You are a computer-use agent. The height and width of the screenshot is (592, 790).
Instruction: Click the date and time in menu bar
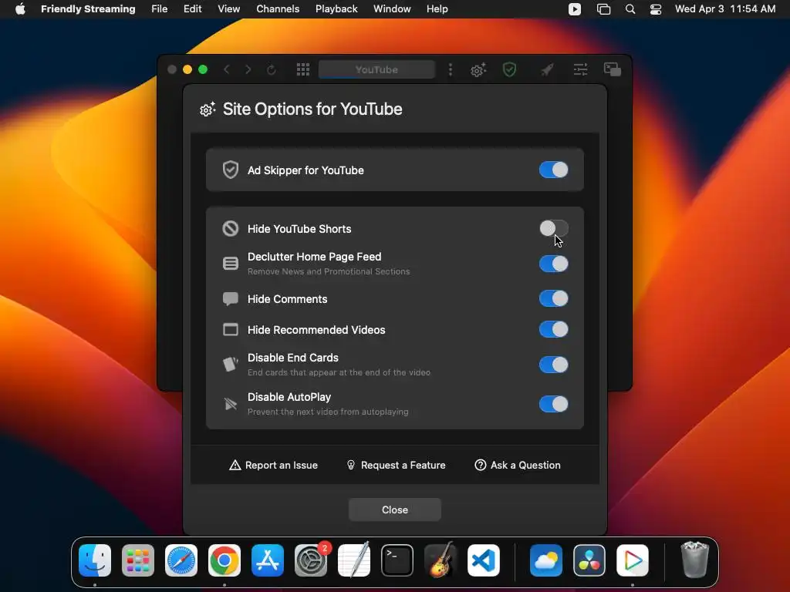[725, 8]
